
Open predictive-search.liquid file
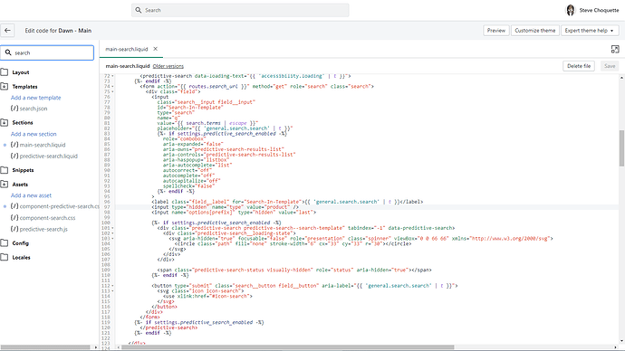44,156
